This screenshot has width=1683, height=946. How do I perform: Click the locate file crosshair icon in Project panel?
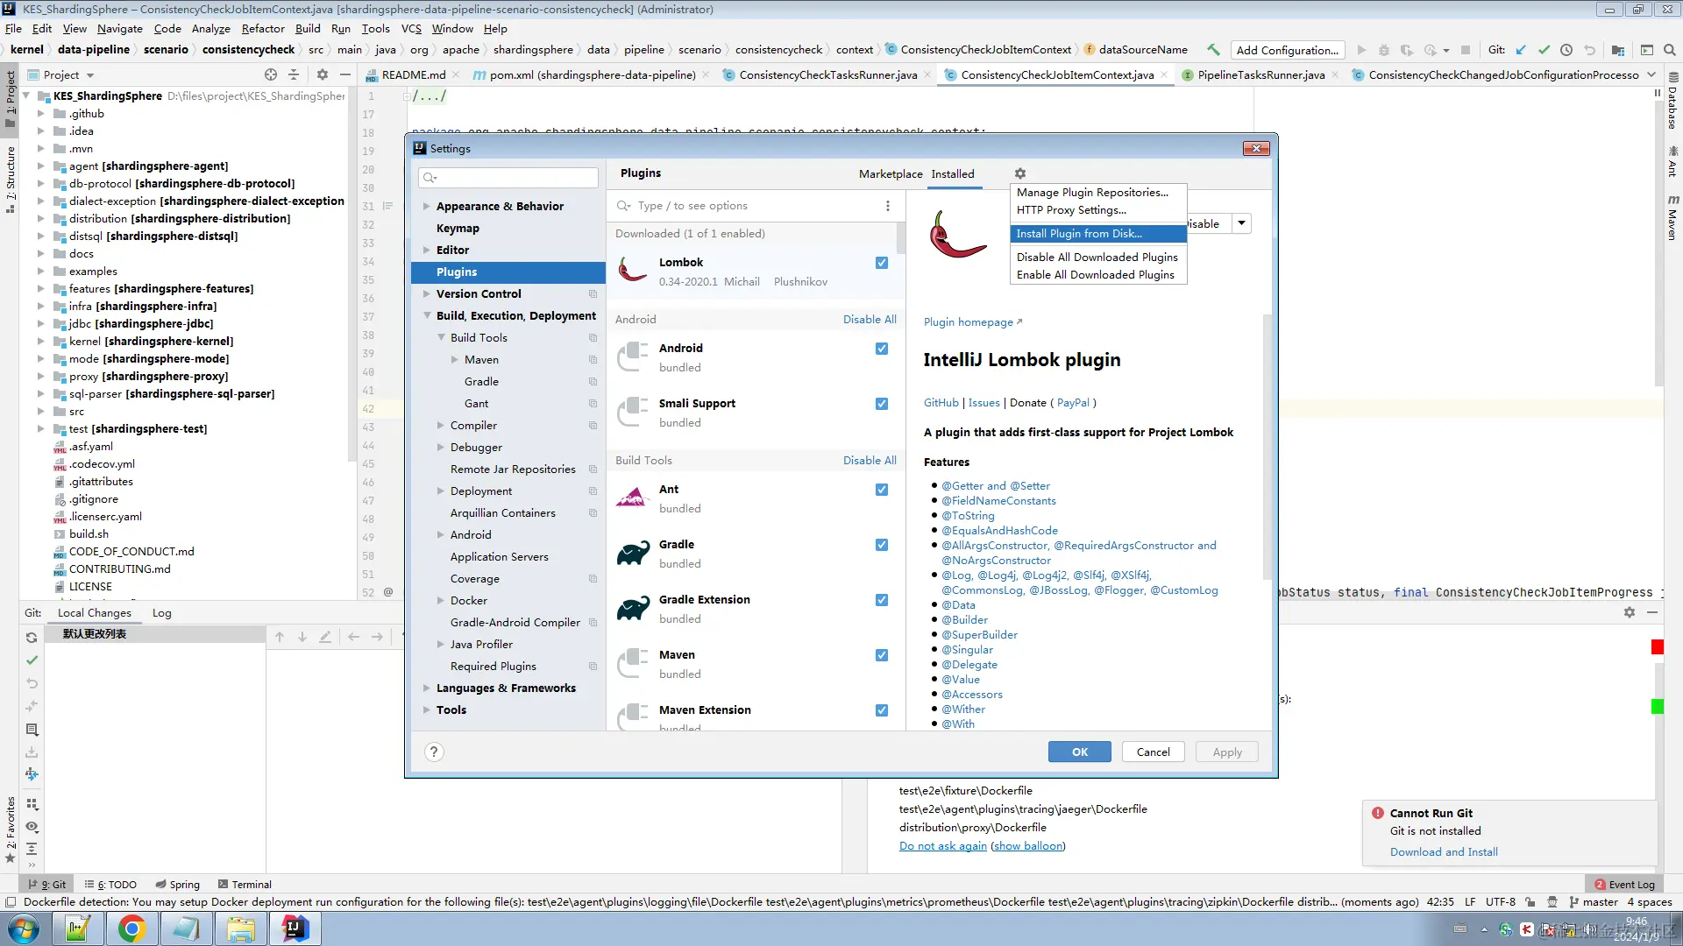[x=271, y=74]
